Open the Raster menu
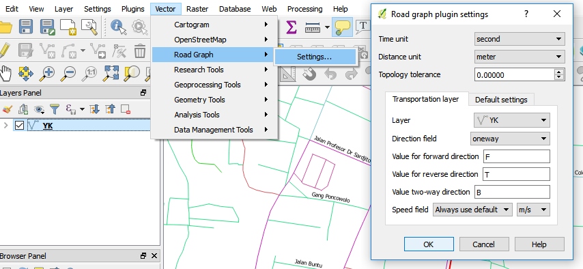 (x=197, y=9)
